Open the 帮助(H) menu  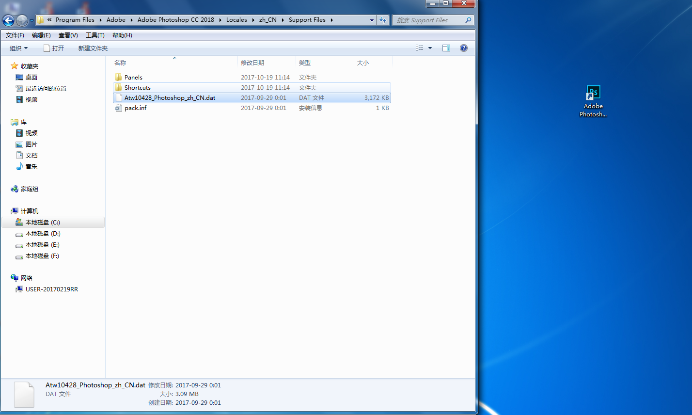coord(122,35)
